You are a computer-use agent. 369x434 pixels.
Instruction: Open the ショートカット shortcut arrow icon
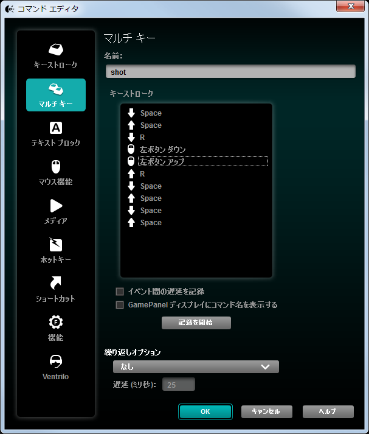(x=55, y=283)
